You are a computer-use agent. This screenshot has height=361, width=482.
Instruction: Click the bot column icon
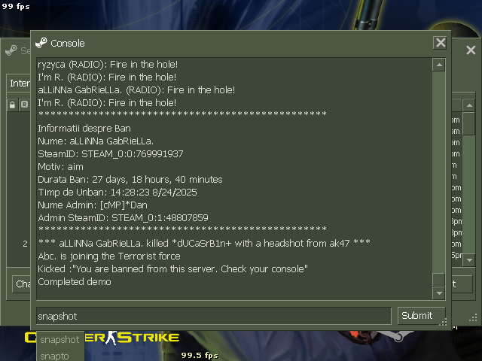tap(24, 105)
